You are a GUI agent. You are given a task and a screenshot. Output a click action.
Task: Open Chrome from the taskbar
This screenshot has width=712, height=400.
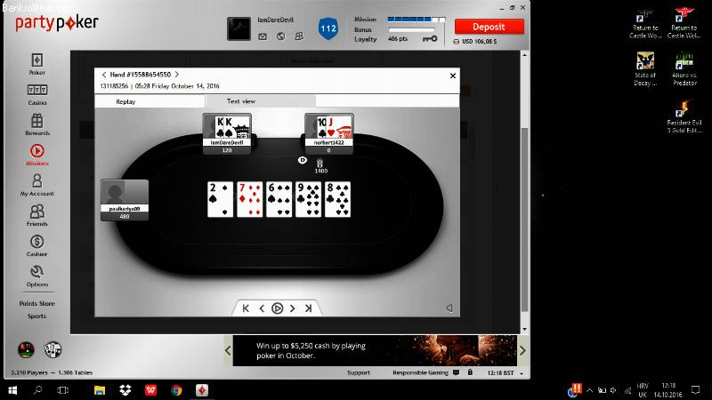176,390
